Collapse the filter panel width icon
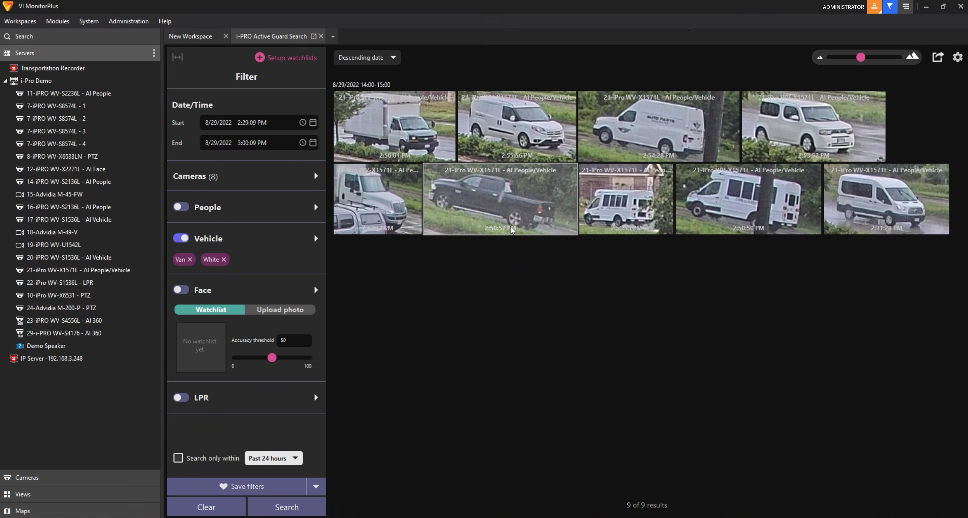968x518 pixels. click(177, 57)
